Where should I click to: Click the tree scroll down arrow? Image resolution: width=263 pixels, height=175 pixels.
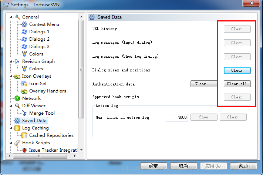tap(81, 150)
